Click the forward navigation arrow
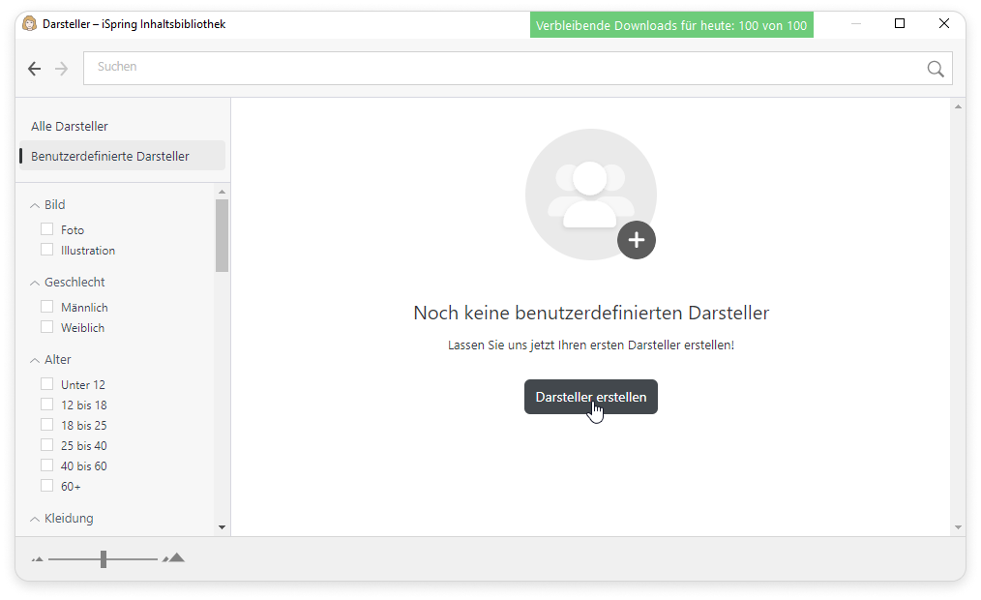The height and width of the screenshot is (600, 981). pos(62,69)
